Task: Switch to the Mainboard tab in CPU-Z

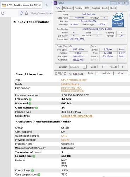Action: pyautogui.click(x=68, y=8)
